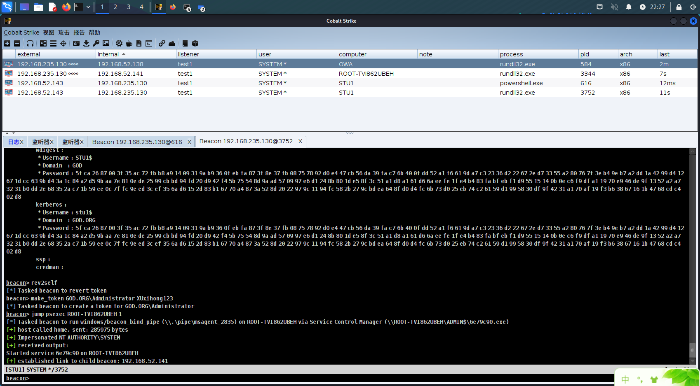Click the clock showing 22:27
Screen dimensions: 700x386
tap(658, 7)
